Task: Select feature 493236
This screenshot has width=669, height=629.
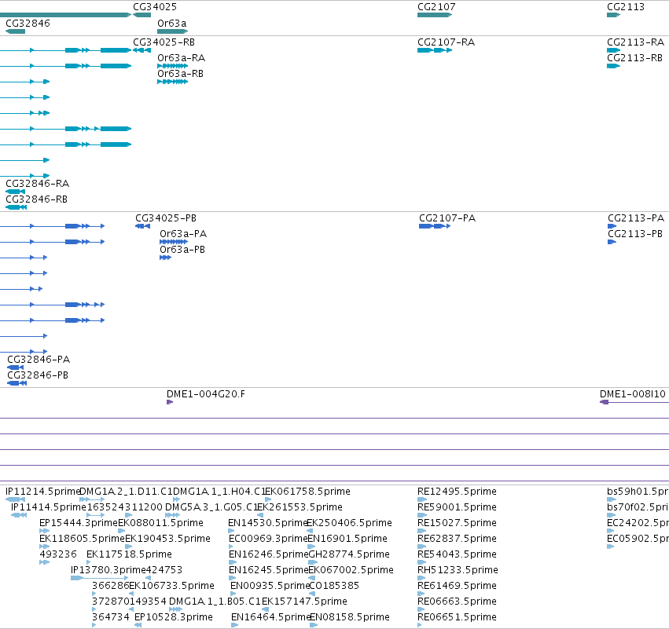Action: (x=58, y=554)
